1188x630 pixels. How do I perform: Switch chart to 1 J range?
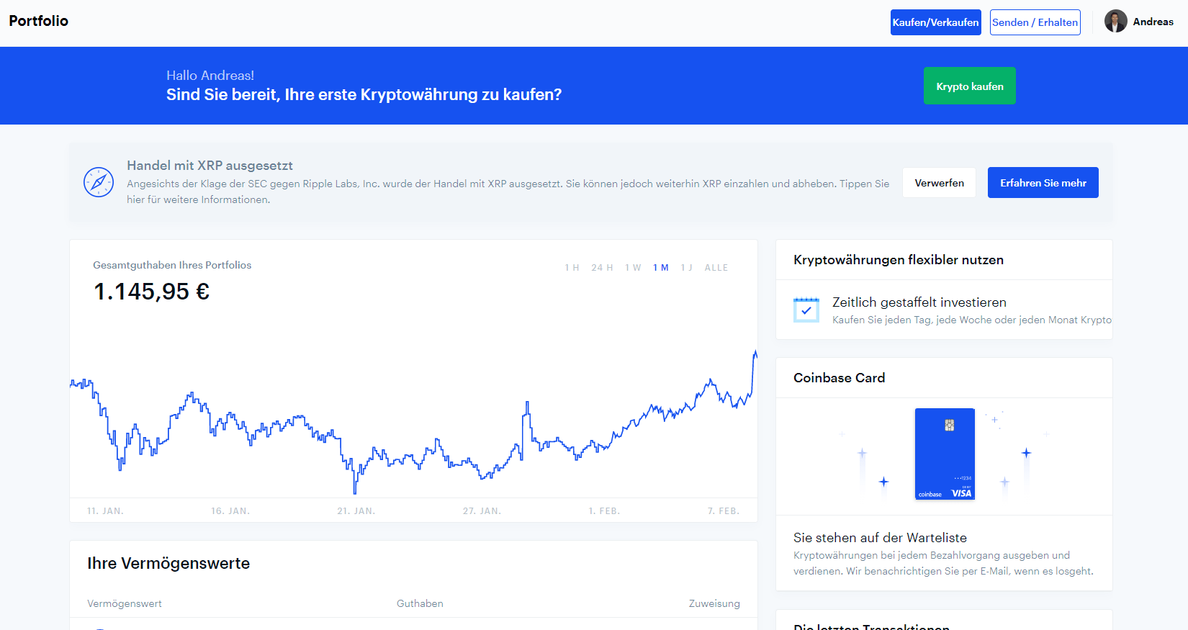tap(686, 268)
